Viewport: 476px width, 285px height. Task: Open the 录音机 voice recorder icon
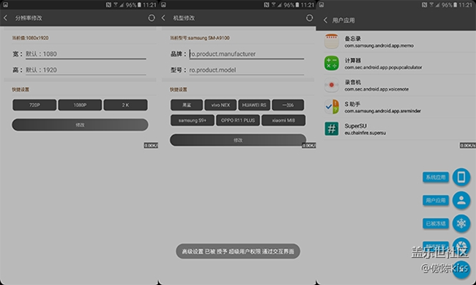(x=332, y=85)
